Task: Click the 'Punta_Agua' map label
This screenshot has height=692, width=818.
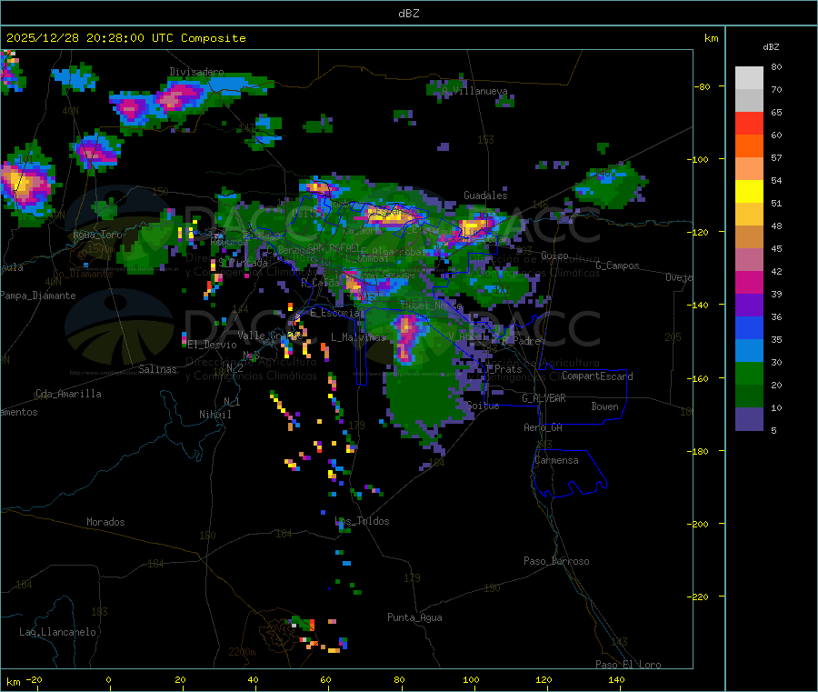Action: click(414, 618)
